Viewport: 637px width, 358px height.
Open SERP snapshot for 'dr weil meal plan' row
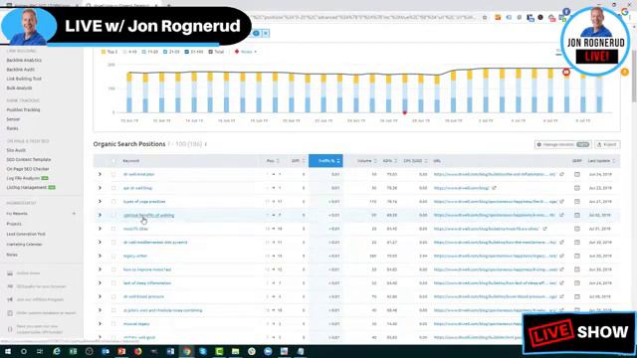pyautogui.click(x=577, y=174)
